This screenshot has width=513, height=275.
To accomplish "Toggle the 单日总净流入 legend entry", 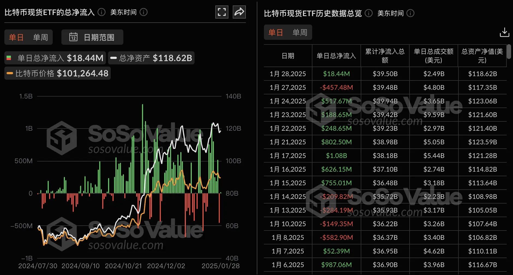I will 55,58.
